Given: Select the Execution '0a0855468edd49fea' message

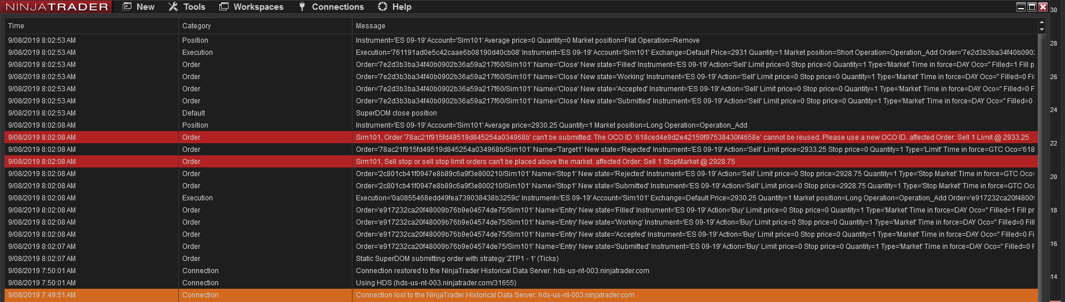Looking at the screenshot, I should [x=695, y=198].
